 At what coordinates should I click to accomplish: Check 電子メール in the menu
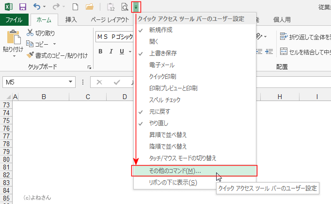point(195,65)
